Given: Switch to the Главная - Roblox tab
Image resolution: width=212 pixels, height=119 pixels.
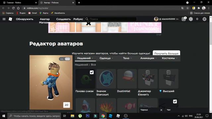Looking at the screenshot, I should 19,3.
